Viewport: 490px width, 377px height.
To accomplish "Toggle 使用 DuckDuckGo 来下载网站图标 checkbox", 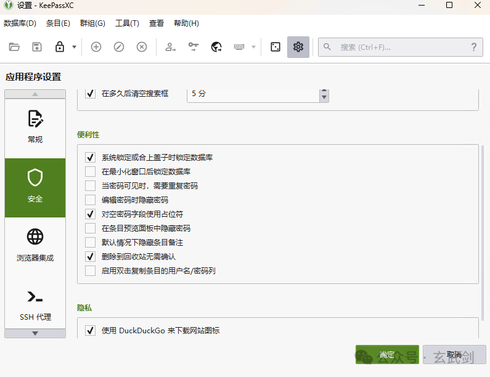I will click(x=91, y=330).
